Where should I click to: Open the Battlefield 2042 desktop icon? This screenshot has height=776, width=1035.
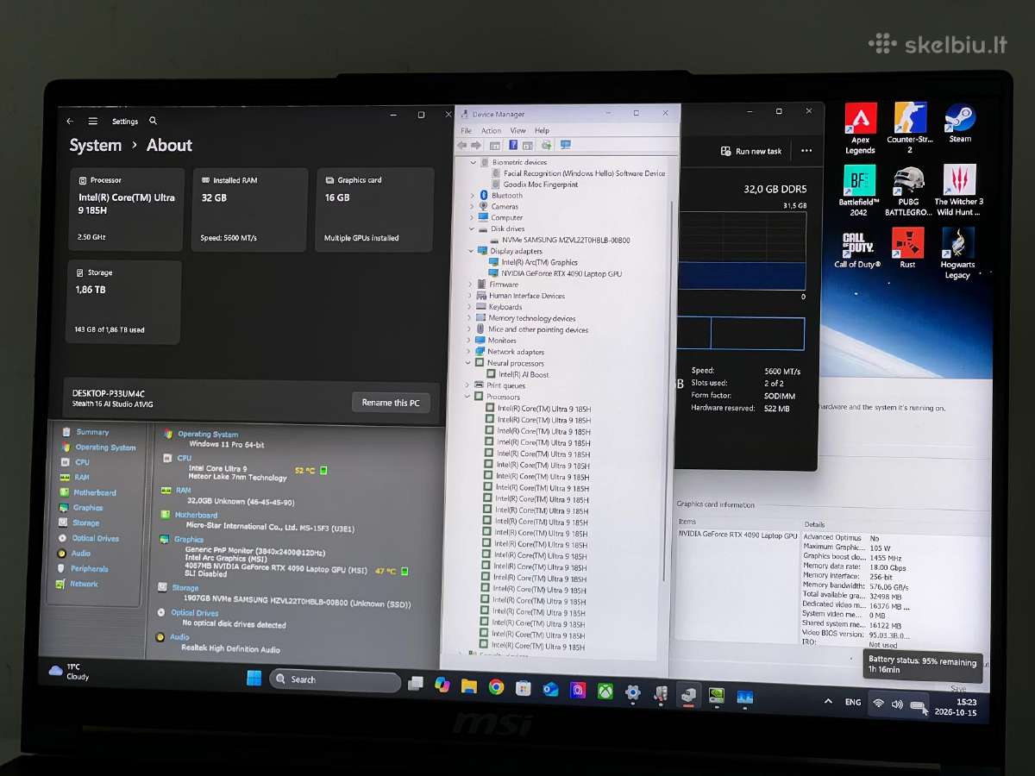tap(858, 191)
